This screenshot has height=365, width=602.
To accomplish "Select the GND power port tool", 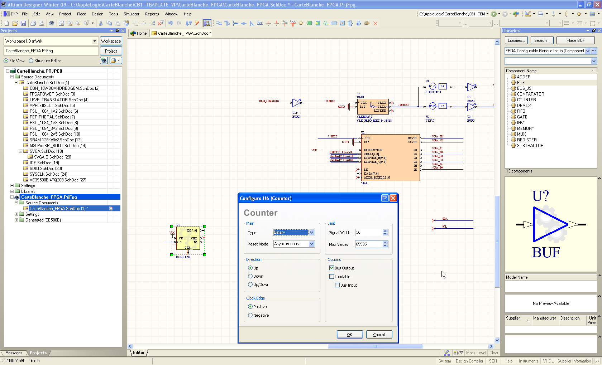I will 268,23.
